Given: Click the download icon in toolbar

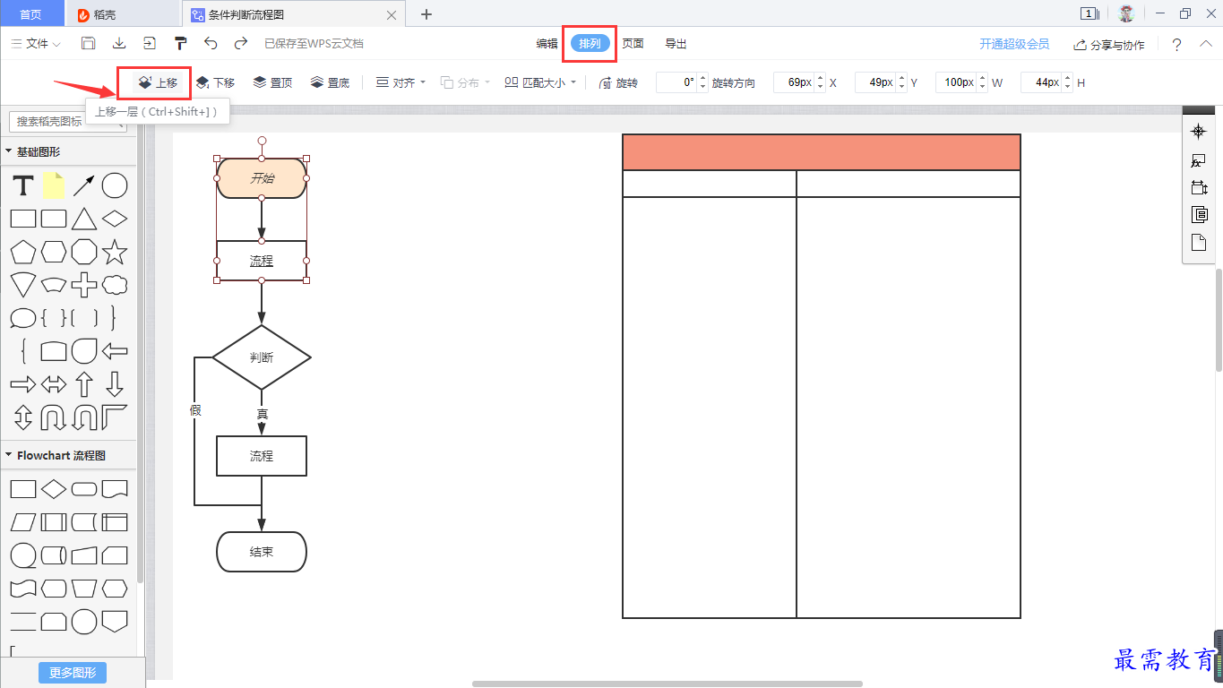Looking at the screenshot, I should click(x=118, y=43).
